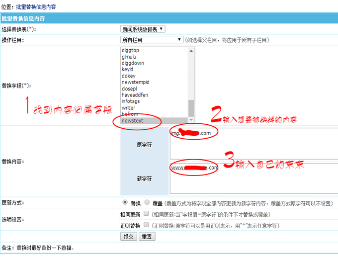Expand the 操作栏目 dropdown showing 所有栏目
Image resolution: width=338 pixels, height=262 pixels.
point(152,40)
